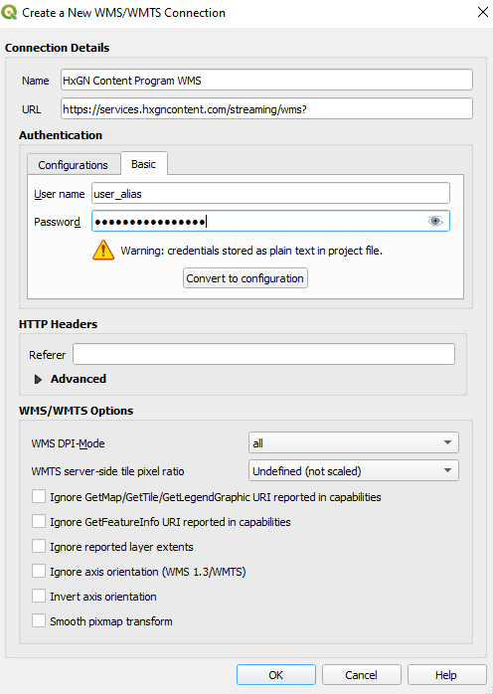This screenshot has width=493, height=694.
Task: Close the WMS/WMTS connection dialog
Action: (483, 12)
